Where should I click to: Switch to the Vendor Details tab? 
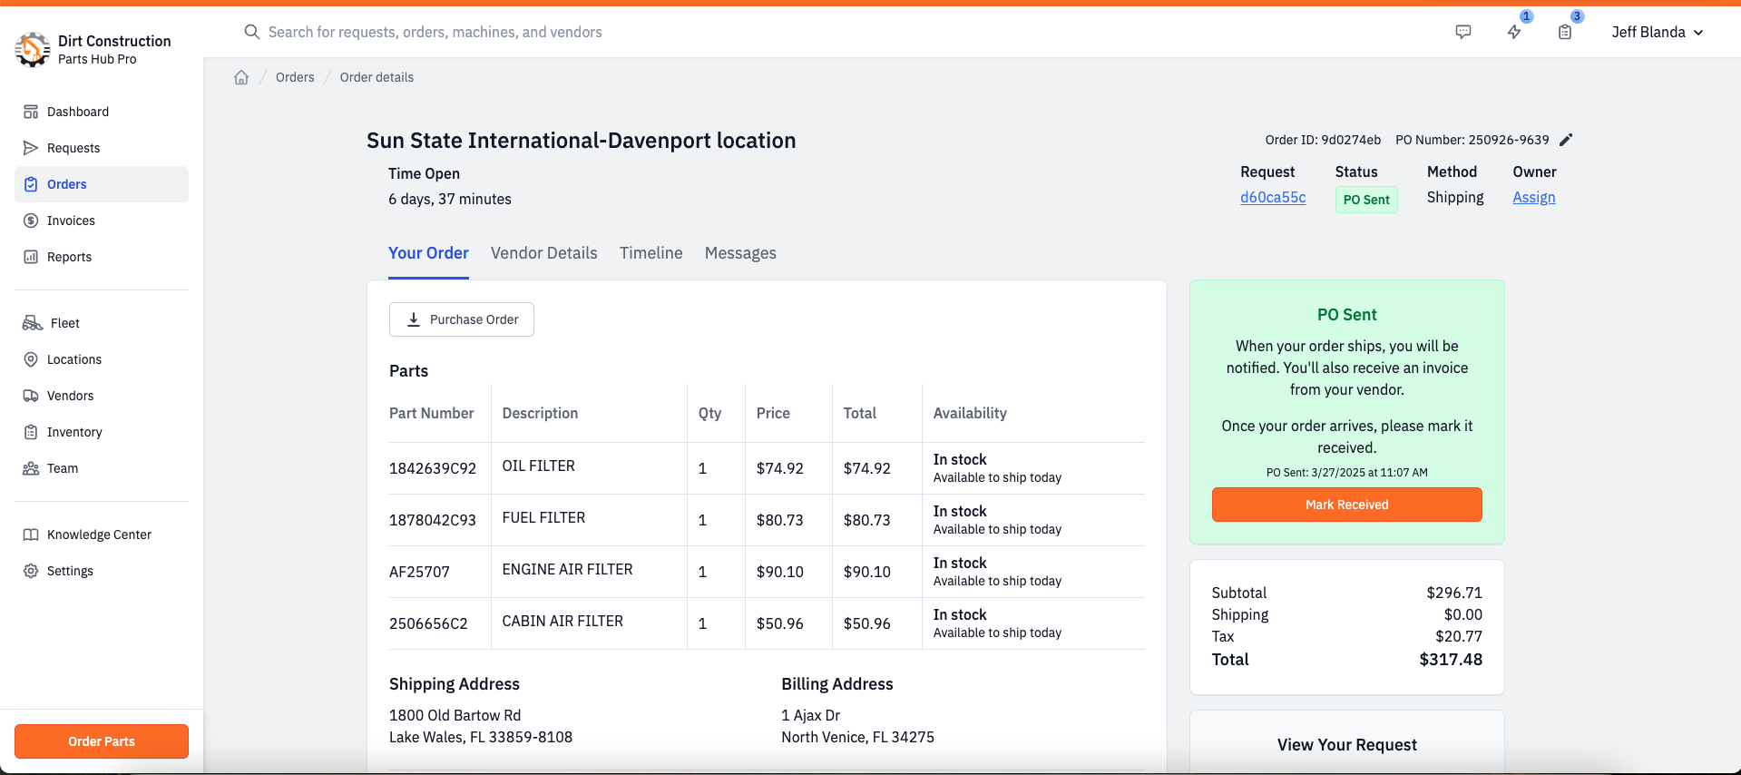pyautogui.click(x=544, y=253)
